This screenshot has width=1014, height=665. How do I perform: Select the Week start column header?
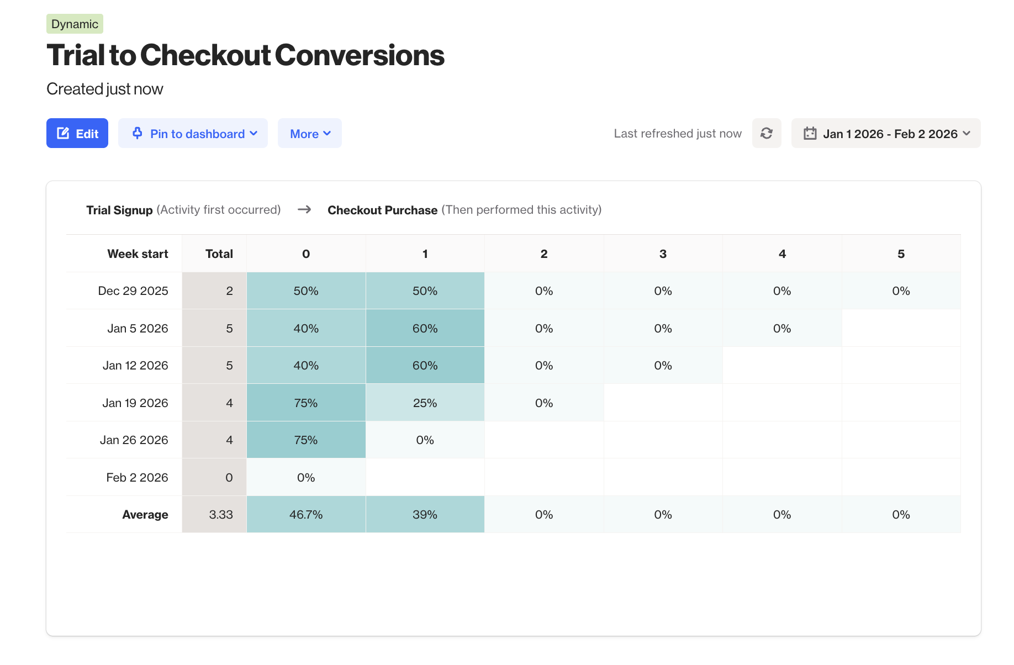click(x=138, y=254)
